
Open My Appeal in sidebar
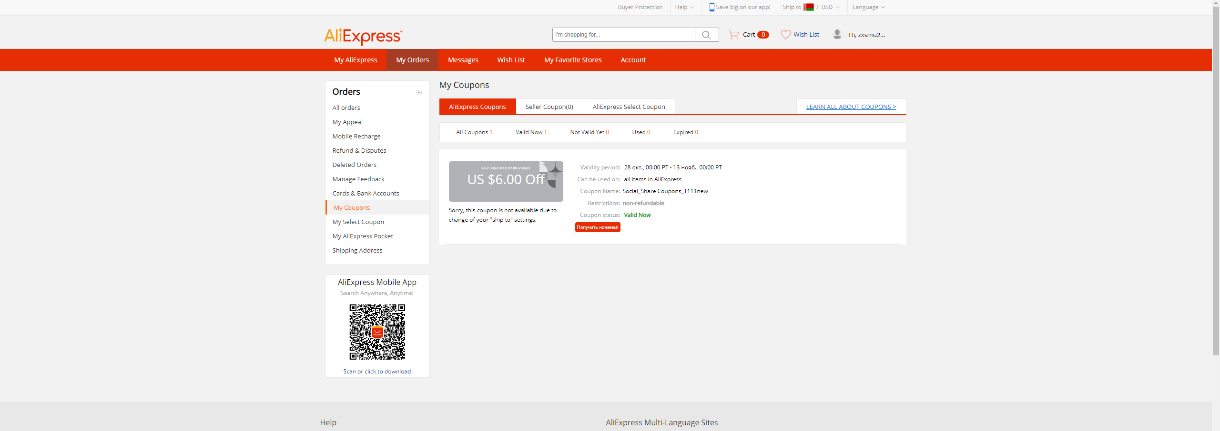tap(347, 122)
